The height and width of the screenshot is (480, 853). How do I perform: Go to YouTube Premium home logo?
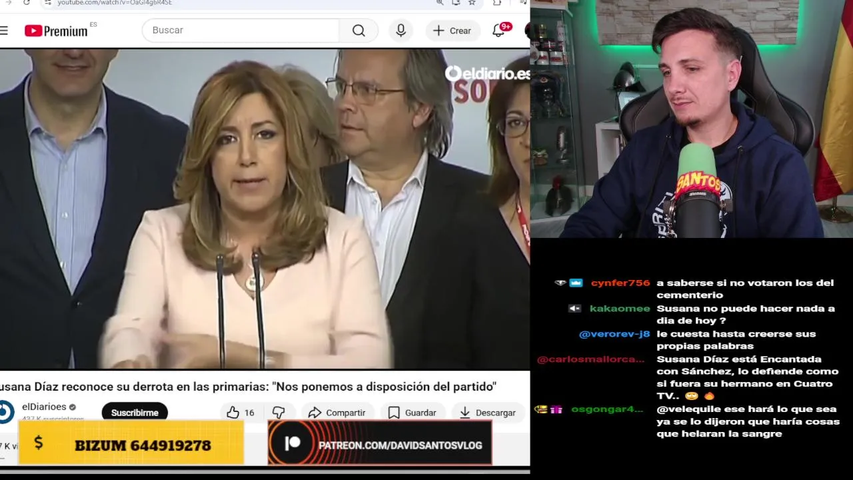coord(56,31)
